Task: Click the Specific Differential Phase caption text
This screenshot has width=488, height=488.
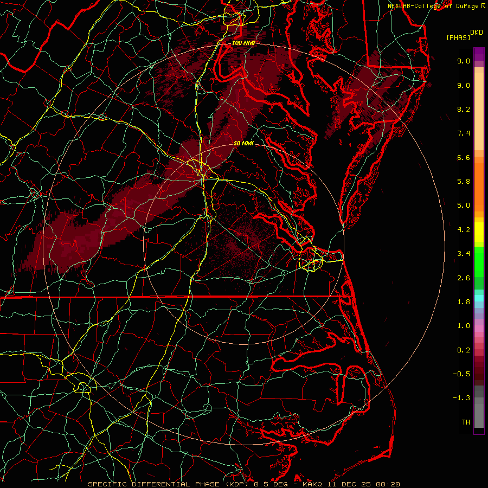Action: pos(243,484)
